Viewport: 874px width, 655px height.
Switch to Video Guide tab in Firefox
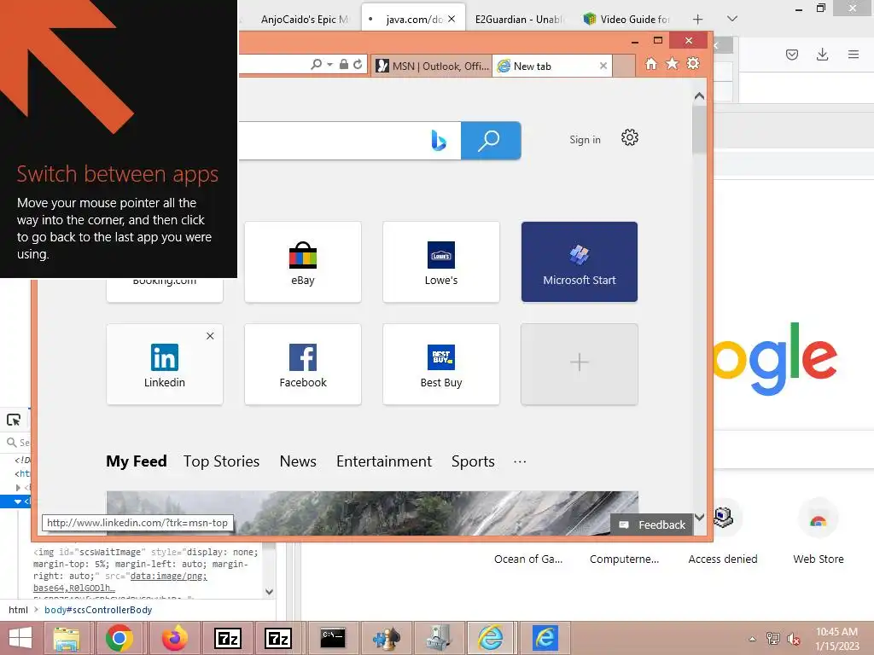point(626,20)
